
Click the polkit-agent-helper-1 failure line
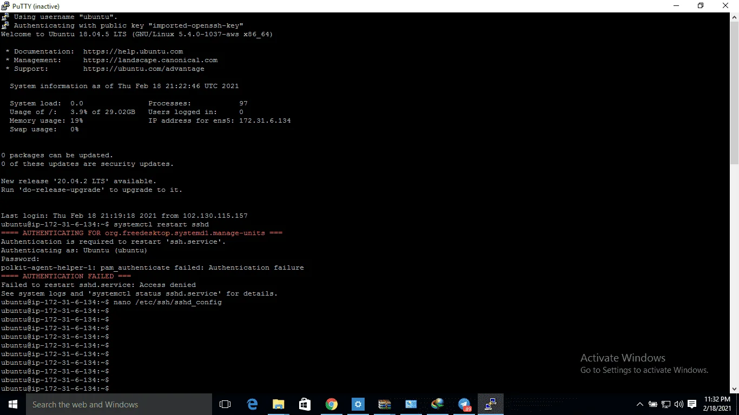click(153, 267)
